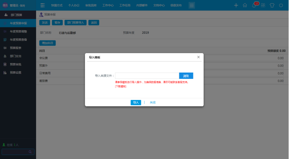Open notifications bell with 10 badge
The width and height of the screenshot is (289, 159).
pyautogui.click(x=254, y=5)
